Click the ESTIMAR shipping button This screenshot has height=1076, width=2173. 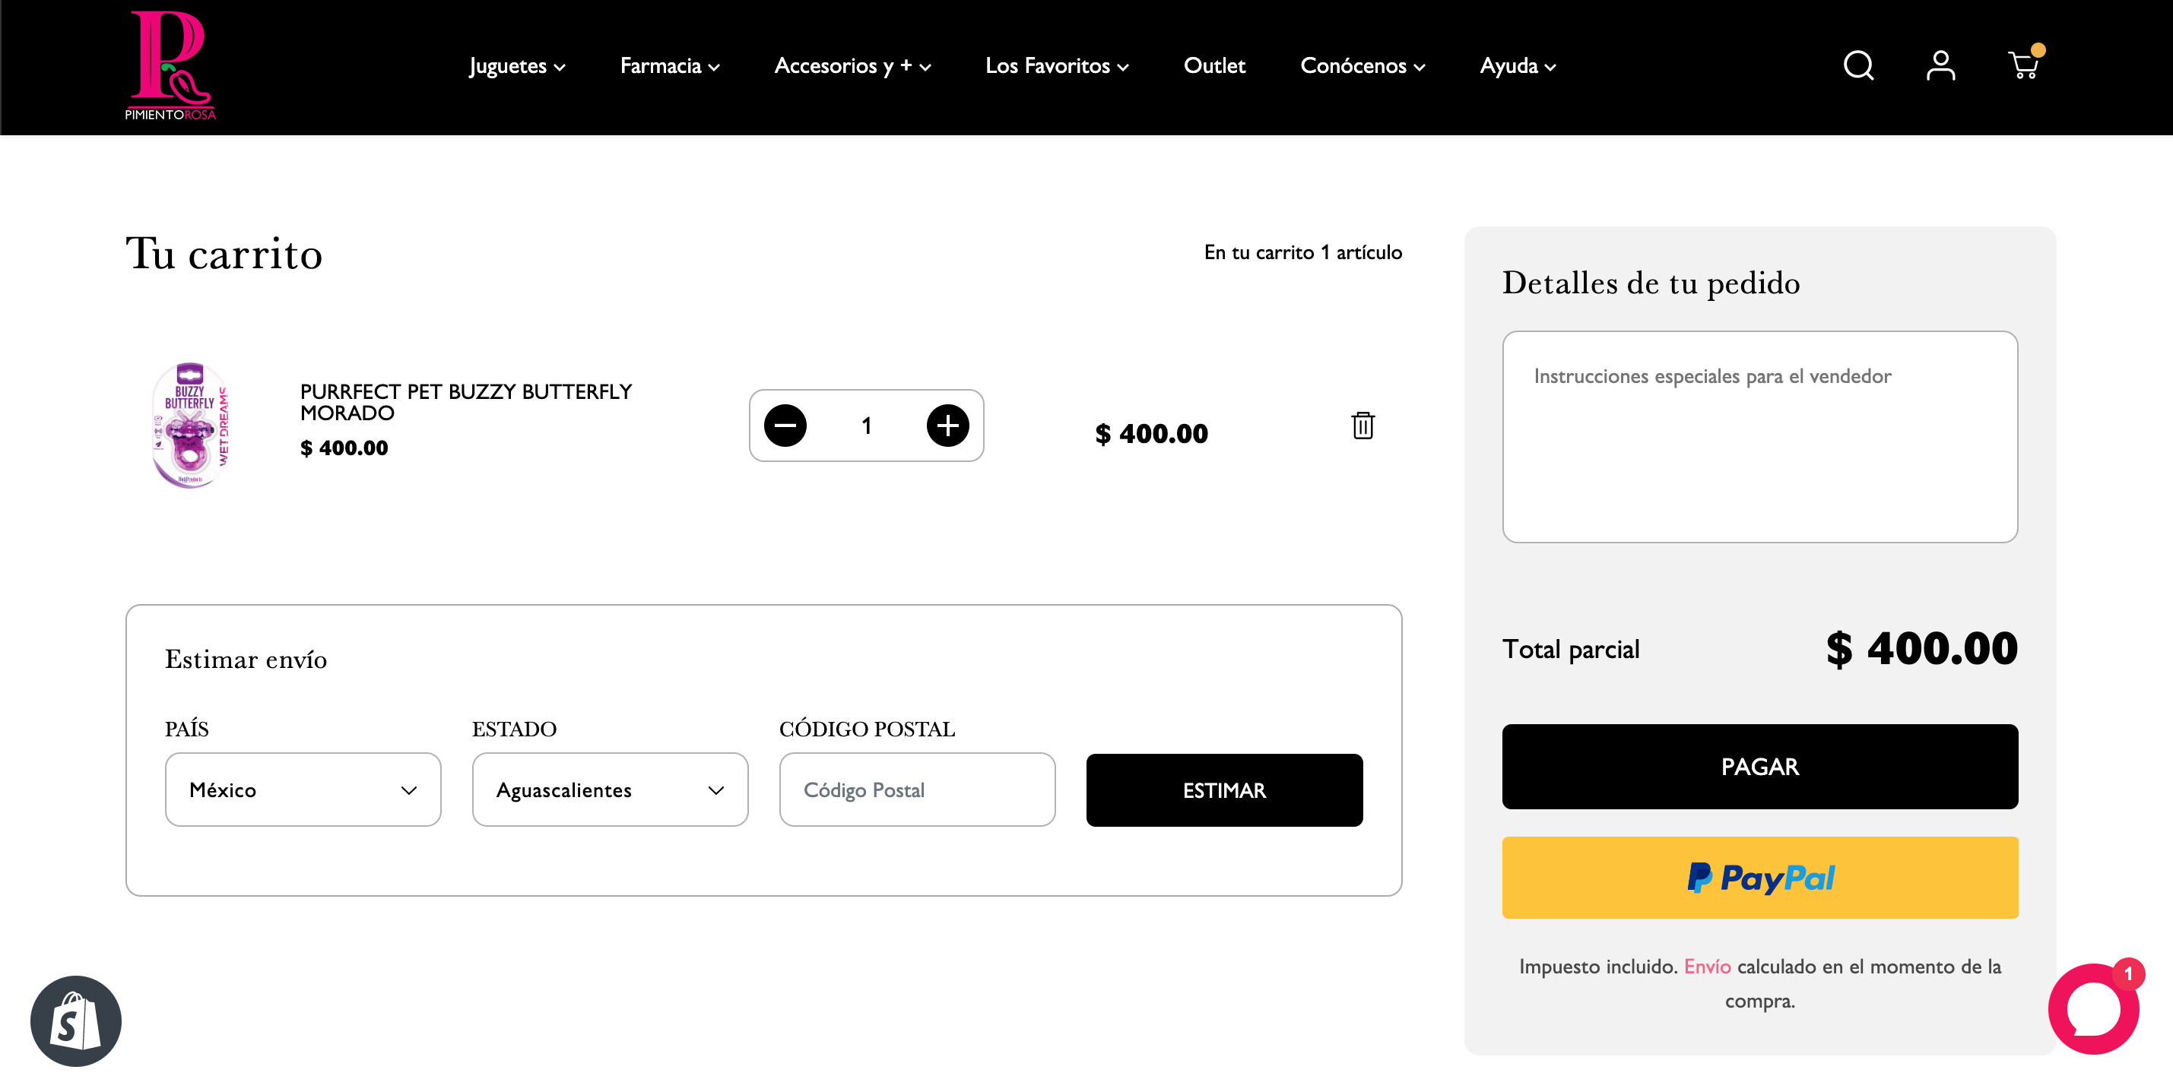1224,790
